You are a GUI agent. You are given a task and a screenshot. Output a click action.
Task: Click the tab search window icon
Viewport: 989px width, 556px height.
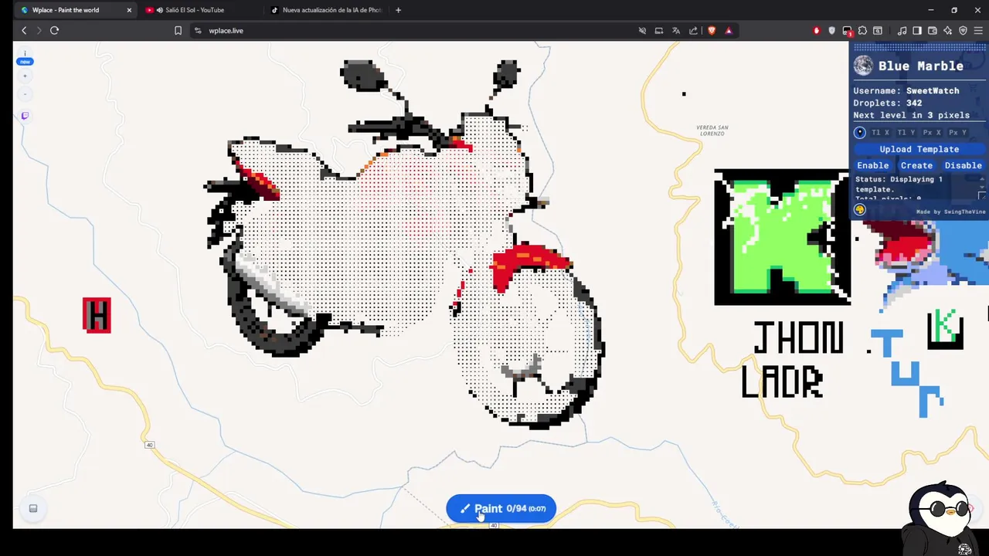878,30
